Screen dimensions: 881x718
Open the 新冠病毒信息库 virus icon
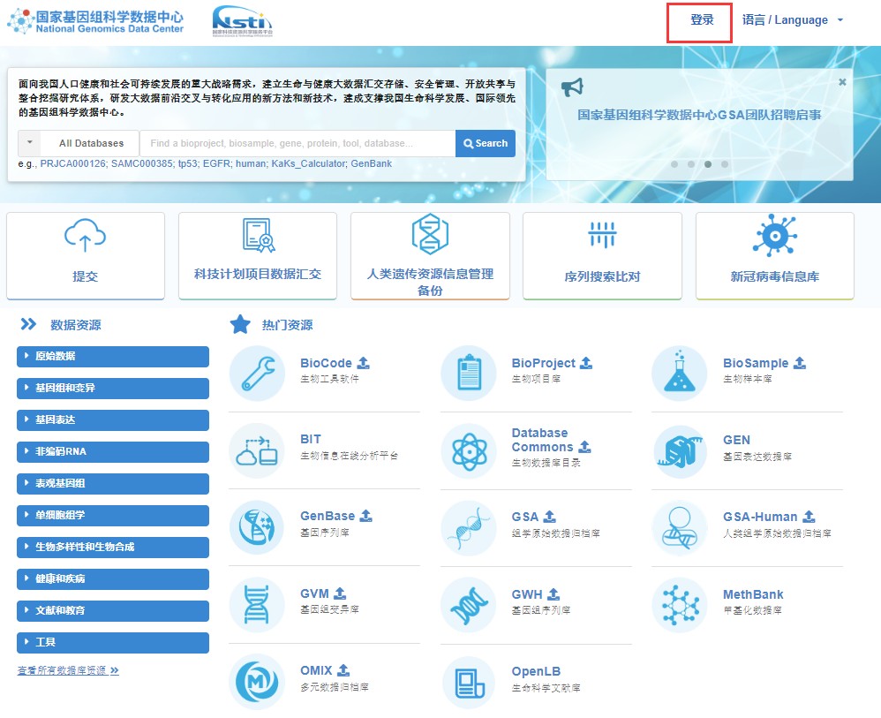774,236
